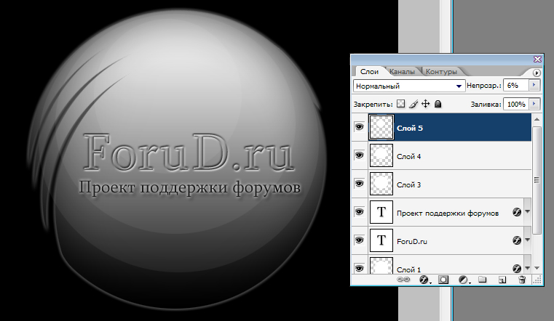Click the lock all padlock icon
This screenshot has width=554, height=321.
click(x=438, y=105)
